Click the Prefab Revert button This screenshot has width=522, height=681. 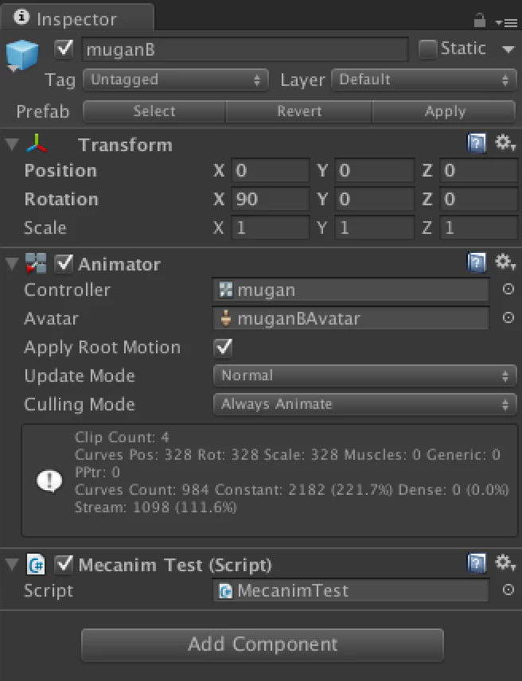[299, 111]
